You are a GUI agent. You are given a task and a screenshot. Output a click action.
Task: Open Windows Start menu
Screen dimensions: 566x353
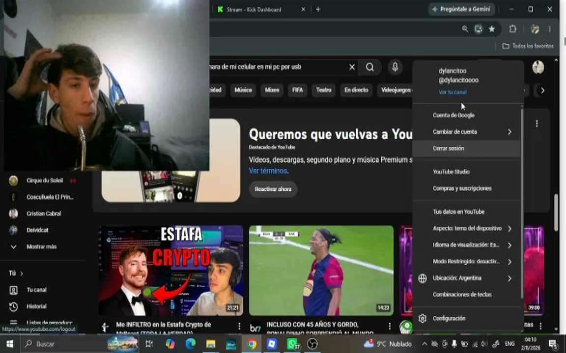tap(10, 344)
